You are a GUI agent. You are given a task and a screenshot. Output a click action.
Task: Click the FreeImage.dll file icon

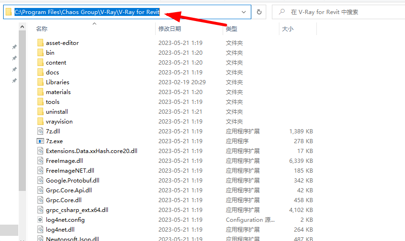pos(40,161)
